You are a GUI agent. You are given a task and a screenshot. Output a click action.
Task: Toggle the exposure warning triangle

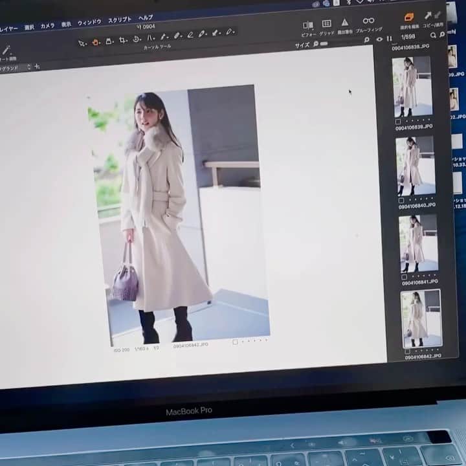coord(345,22)
